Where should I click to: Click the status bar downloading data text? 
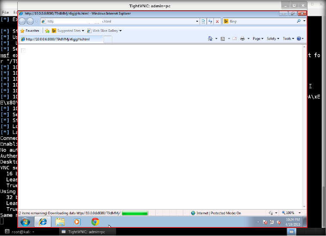click(69, 213)
